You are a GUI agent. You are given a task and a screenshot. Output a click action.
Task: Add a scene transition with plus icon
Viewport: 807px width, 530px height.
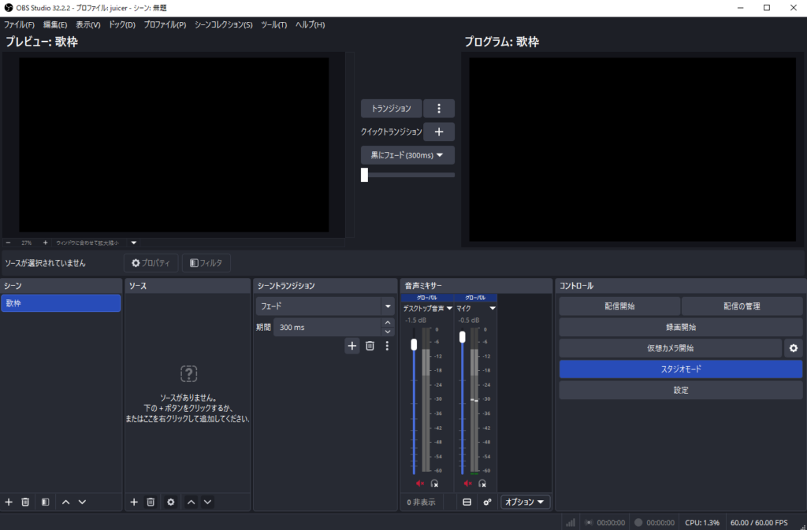tap(352, 346)
